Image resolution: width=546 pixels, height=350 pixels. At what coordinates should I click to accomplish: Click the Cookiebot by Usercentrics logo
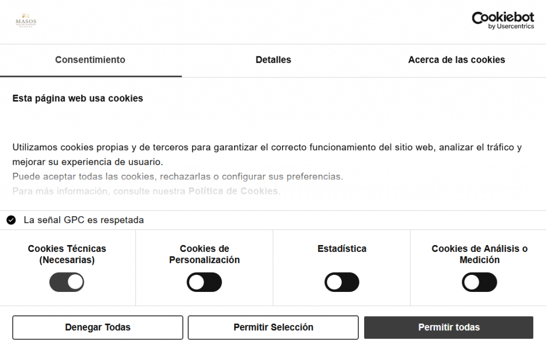point(503,20)
